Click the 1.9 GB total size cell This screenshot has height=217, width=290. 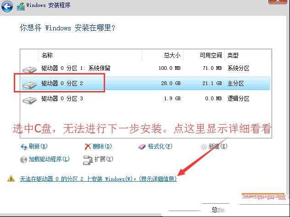172,98
